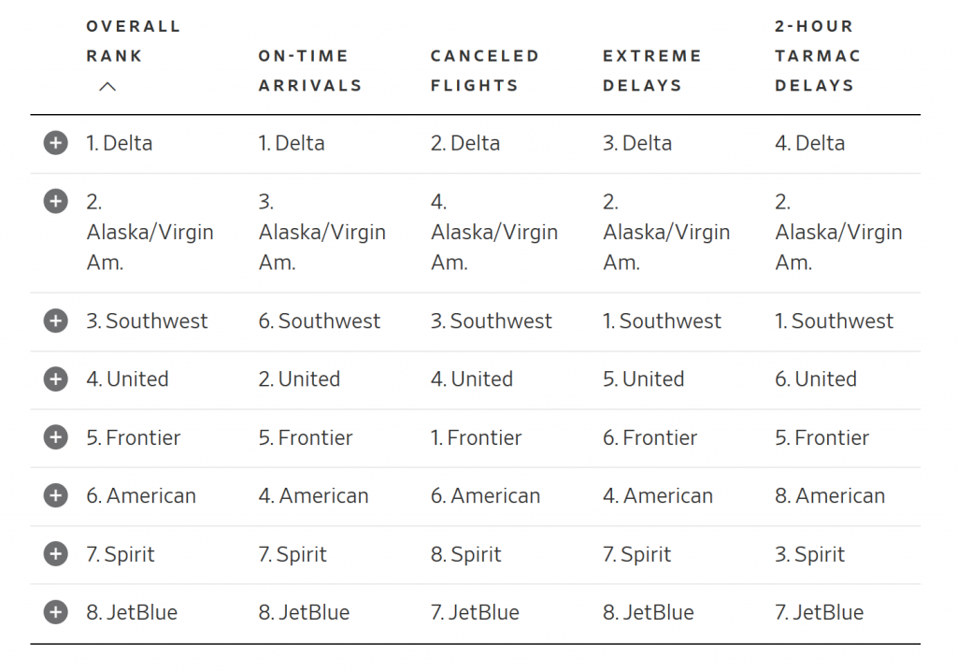Viewport: 957px width, 671px height.
Task: Sort by 2-Hour Tarmac Delays header
Action: tap(817, 55)
